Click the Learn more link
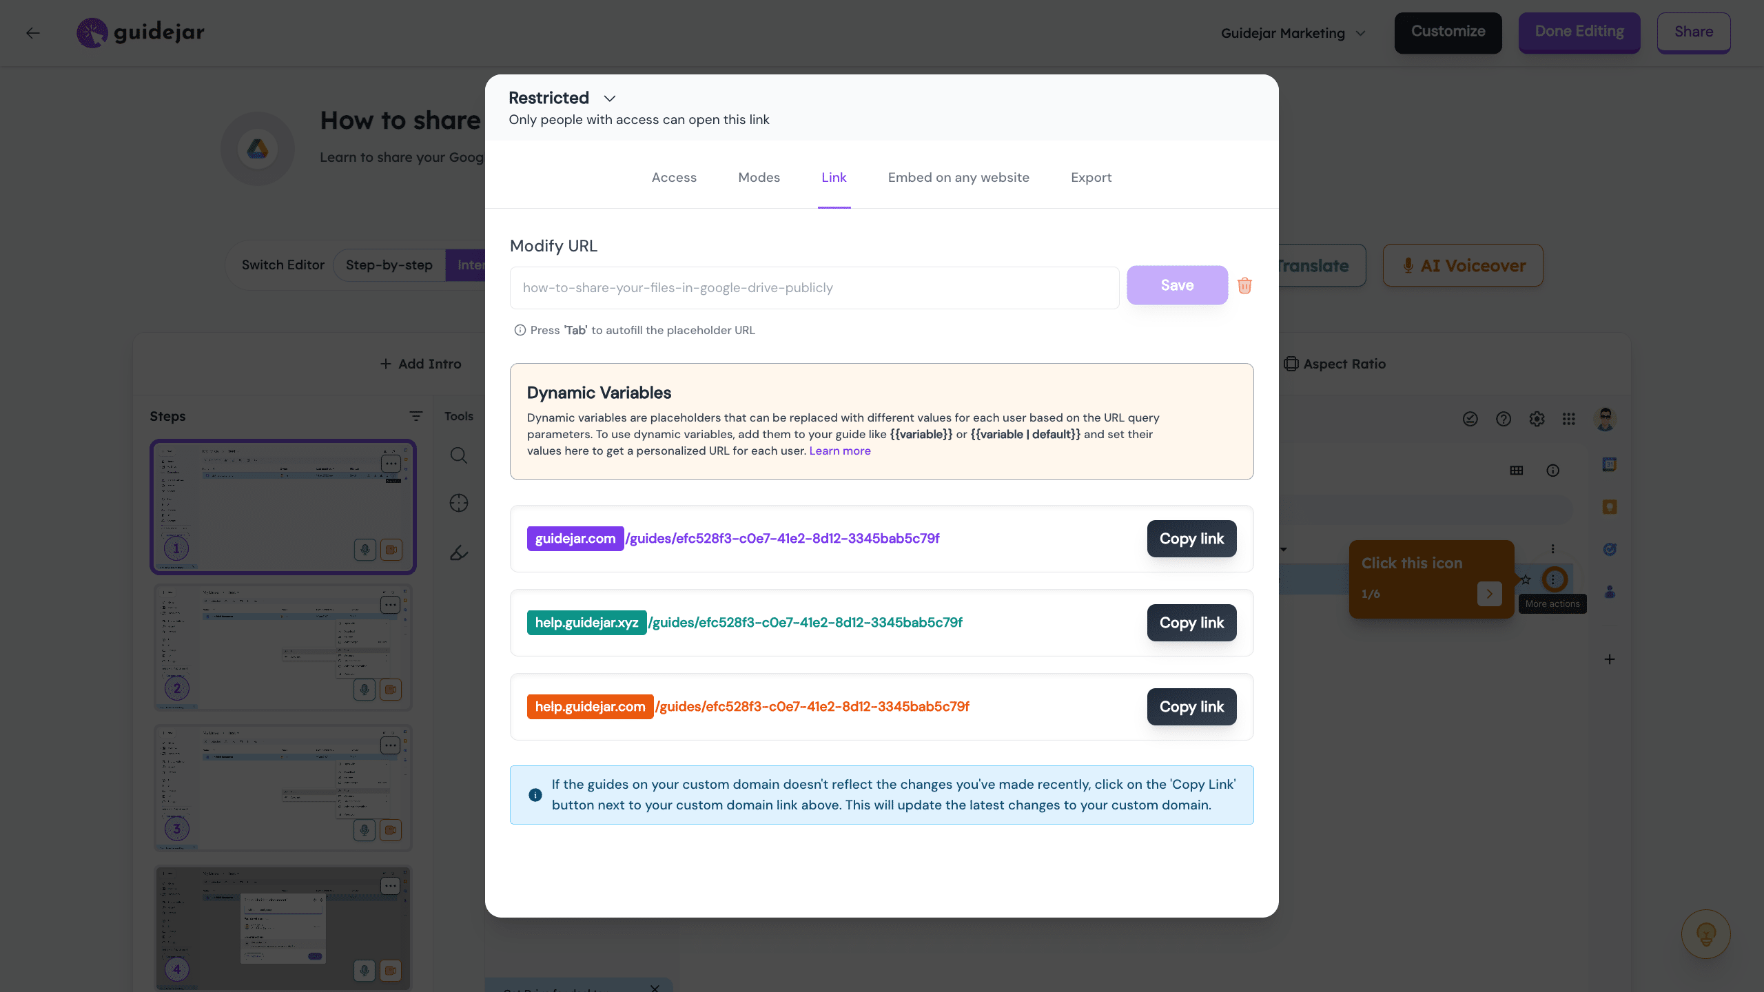Image resolution: width=1764 pixels, height=992 pixels. click(840, 451)
